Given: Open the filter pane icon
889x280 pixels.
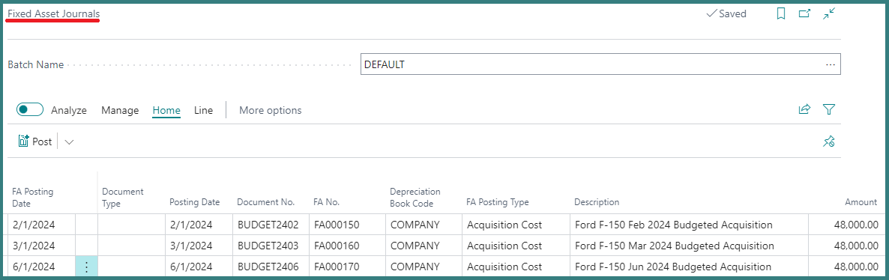Looking at the screenshot, I should click(x=830, y=109).
